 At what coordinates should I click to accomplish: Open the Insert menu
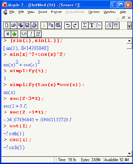[43, 12]
